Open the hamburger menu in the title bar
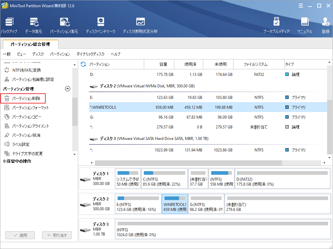 (301, 5)
